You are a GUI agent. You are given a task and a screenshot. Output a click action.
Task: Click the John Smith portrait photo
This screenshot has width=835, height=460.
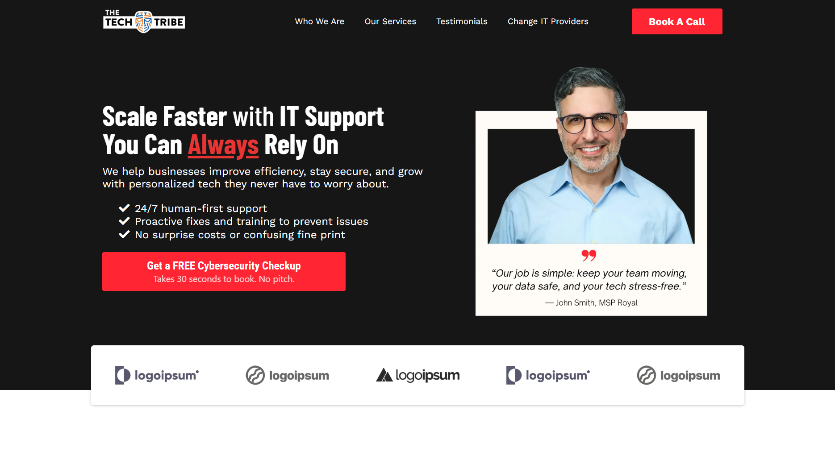click(591, 155)
